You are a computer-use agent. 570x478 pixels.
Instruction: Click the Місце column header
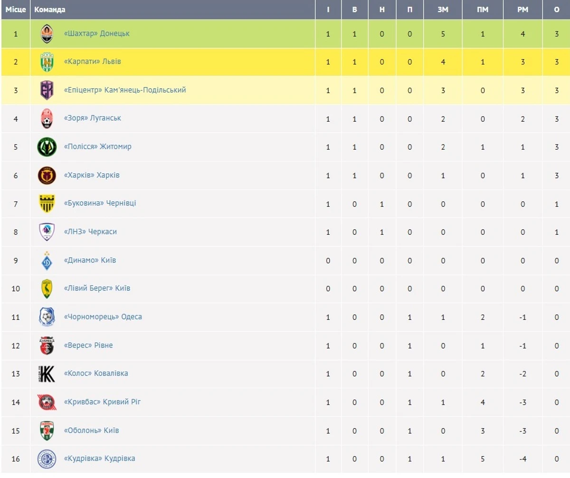(x=15, y=10)
